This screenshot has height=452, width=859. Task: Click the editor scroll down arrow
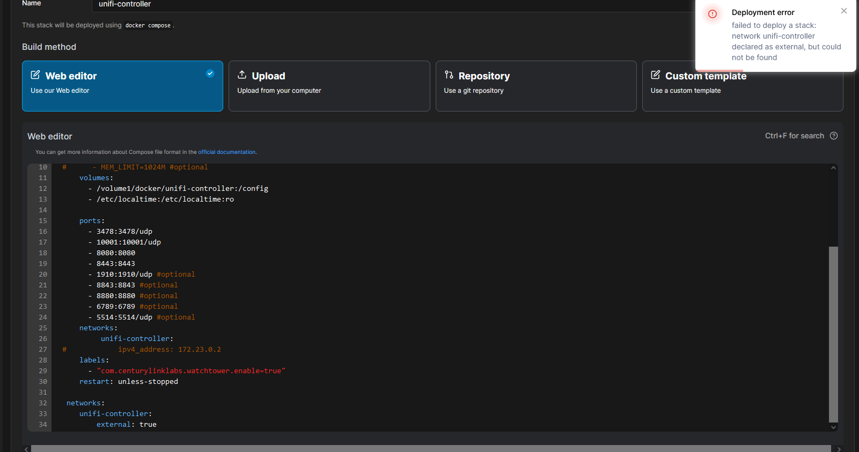coord(833,427)
